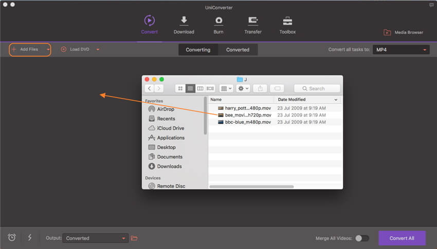Go back in the Finder window

pos(150,88)
